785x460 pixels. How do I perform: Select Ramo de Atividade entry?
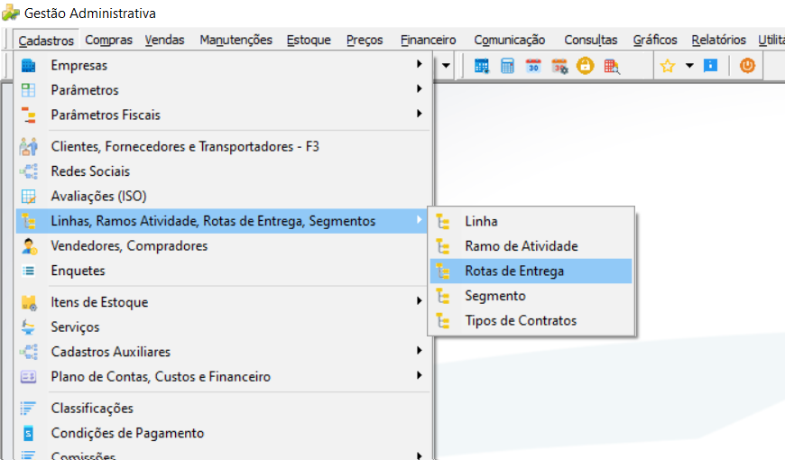(x=531, y=246)
